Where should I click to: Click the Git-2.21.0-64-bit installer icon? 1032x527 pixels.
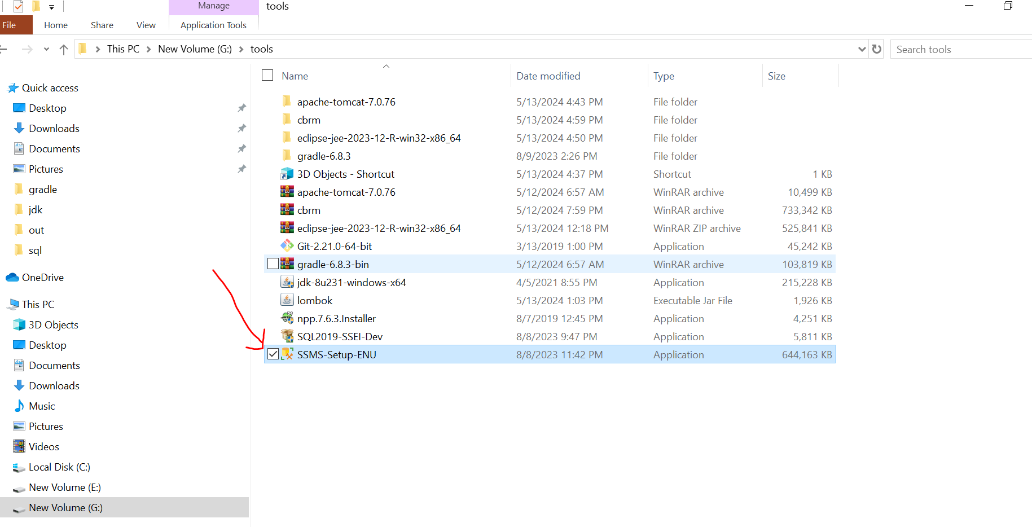(287, 246)
